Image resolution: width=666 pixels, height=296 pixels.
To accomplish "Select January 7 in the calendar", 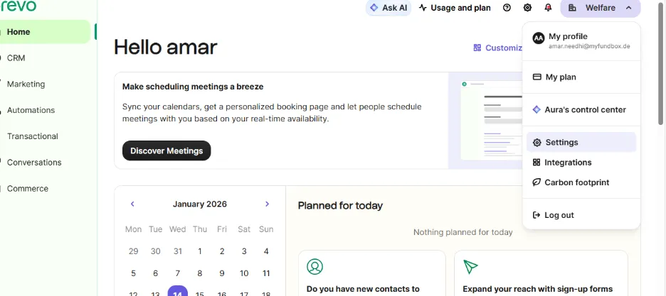I will 178,273.
